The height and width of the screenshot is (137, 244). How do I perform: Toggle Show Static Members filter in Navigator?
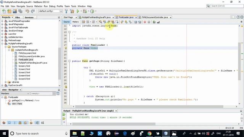pos(15,123)
